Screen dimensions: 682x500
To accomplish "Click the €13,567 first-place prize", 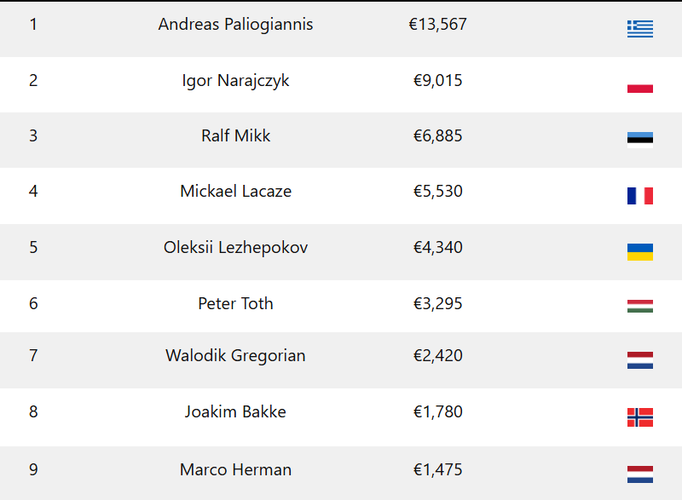I will pyautogui.click(x=437, y=25).
